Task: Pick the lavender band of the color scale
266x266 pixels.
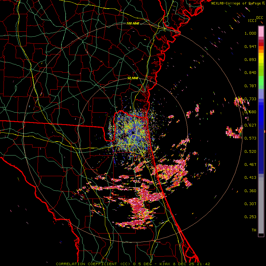Action: pyautogui.click(x=261, y=94)
